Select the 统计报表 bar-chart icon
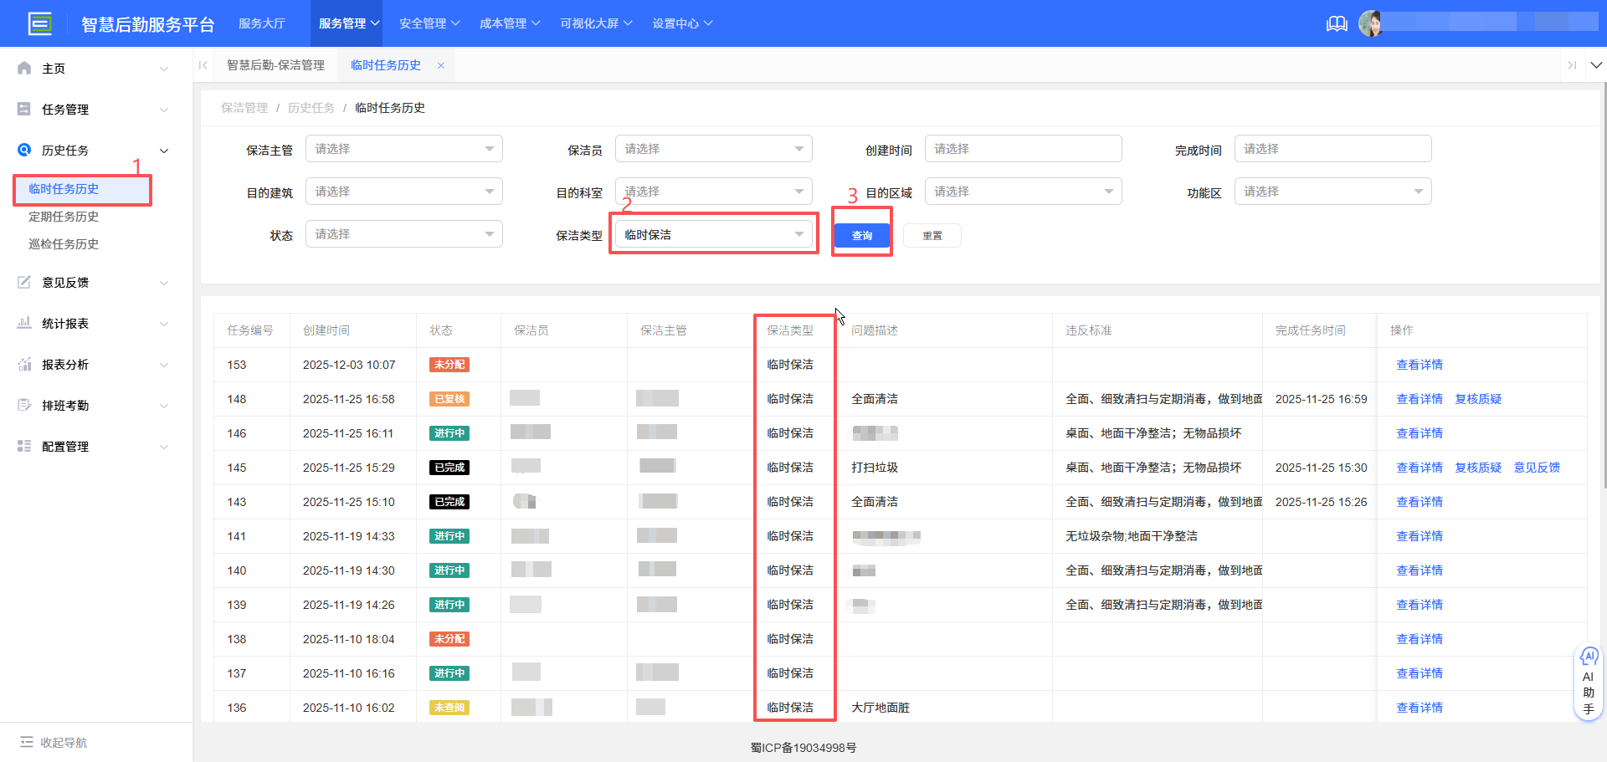Image resolution: width=1607 pixels, height=762 pixels. pyautogui.click(x=23, y=323)
